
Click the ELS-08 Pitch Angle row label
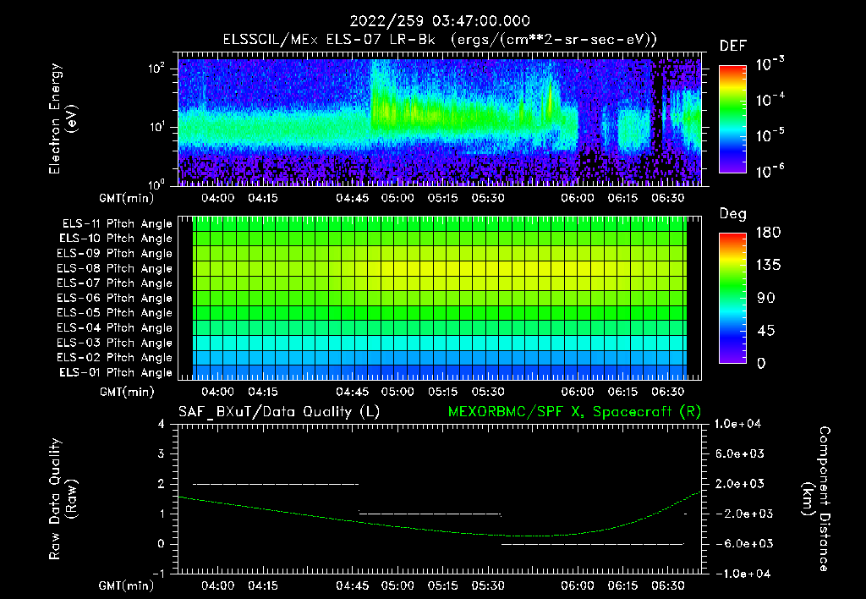(114, 268)
